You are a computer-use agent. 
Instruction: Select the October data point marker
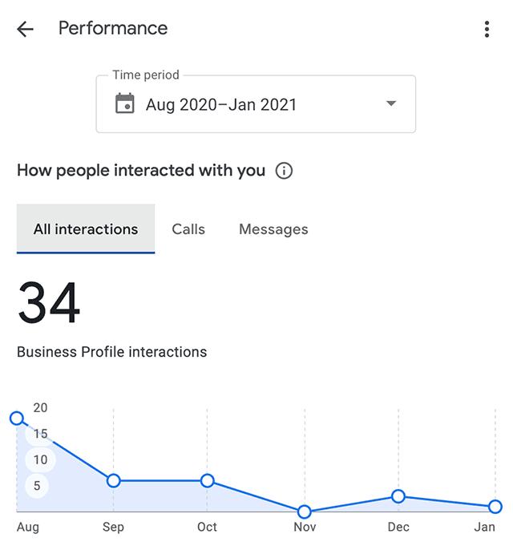pyautogui.click(x=208, y=480)
